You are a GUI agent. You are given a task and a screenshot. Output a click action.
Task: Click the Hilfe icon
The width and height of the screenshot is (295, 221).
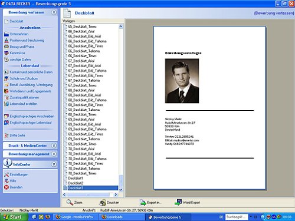click(x=6, y=181)
